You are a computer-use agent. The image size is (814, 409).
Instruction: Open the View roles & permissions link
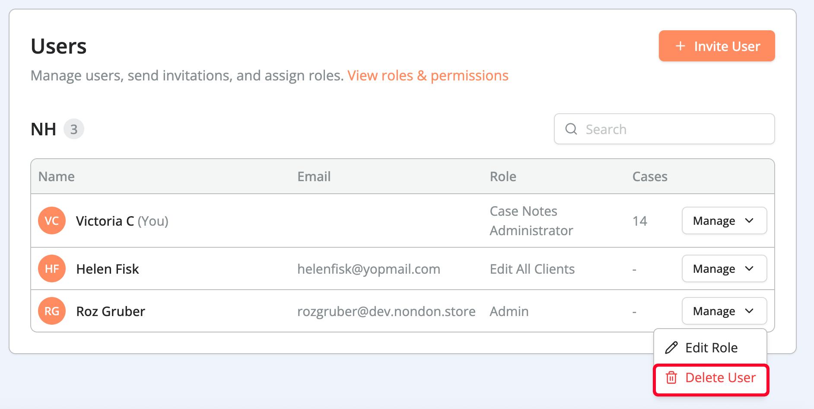tap(428, 76)
